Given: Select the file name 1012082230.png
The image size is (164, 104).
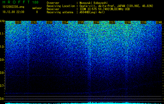Looking at the screenshot, I should [14, 7].
